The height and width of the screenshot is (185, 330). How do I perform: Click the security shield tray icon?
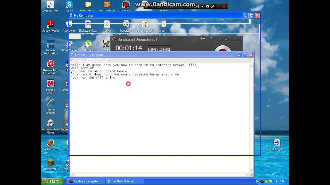pos(271,181)
